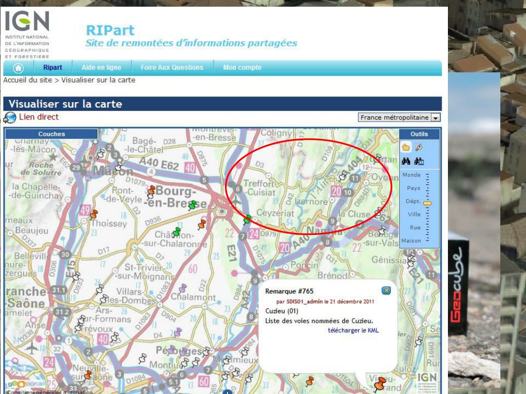Click the orange pin near D936 label
Image resolution: width=526 pixels, height=394 pixels.
tap(201, 225)
